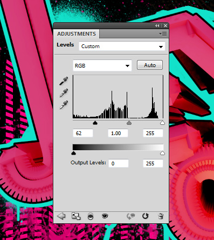Viewport: 214px width, 240px height.
Task: Click the Auto levels button
Action: coord(150,65)
